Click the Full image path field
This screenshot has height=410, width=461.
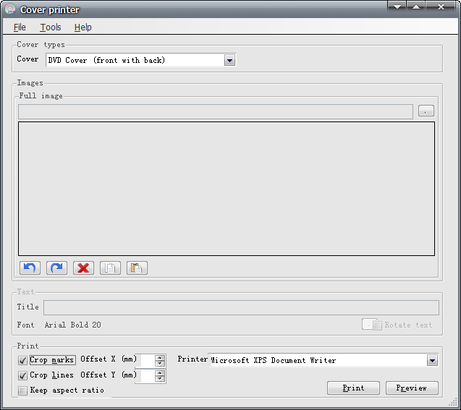(216, 111)
